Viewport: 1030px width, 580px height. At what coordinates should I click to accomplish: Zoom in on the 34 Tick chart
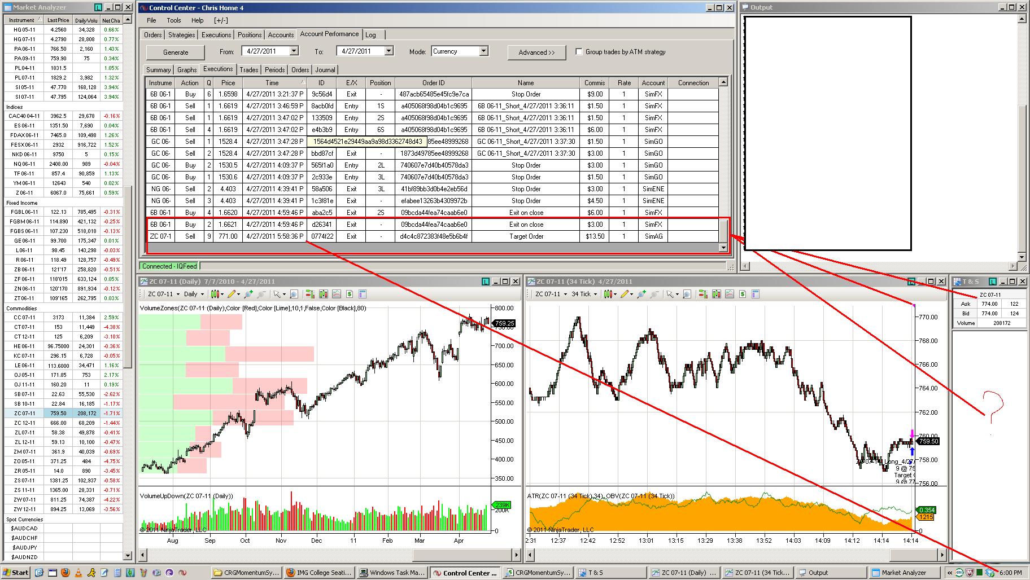(641, 294)
